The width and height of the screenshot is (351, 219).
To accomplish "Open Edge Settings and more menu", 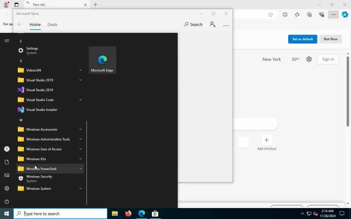I will click(x=333, y=15).
